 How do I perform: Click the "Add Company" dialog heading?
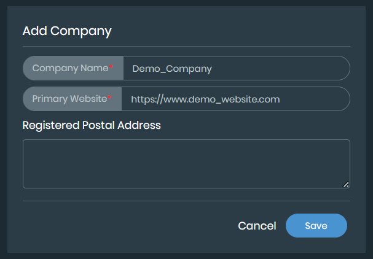[67, 31]
